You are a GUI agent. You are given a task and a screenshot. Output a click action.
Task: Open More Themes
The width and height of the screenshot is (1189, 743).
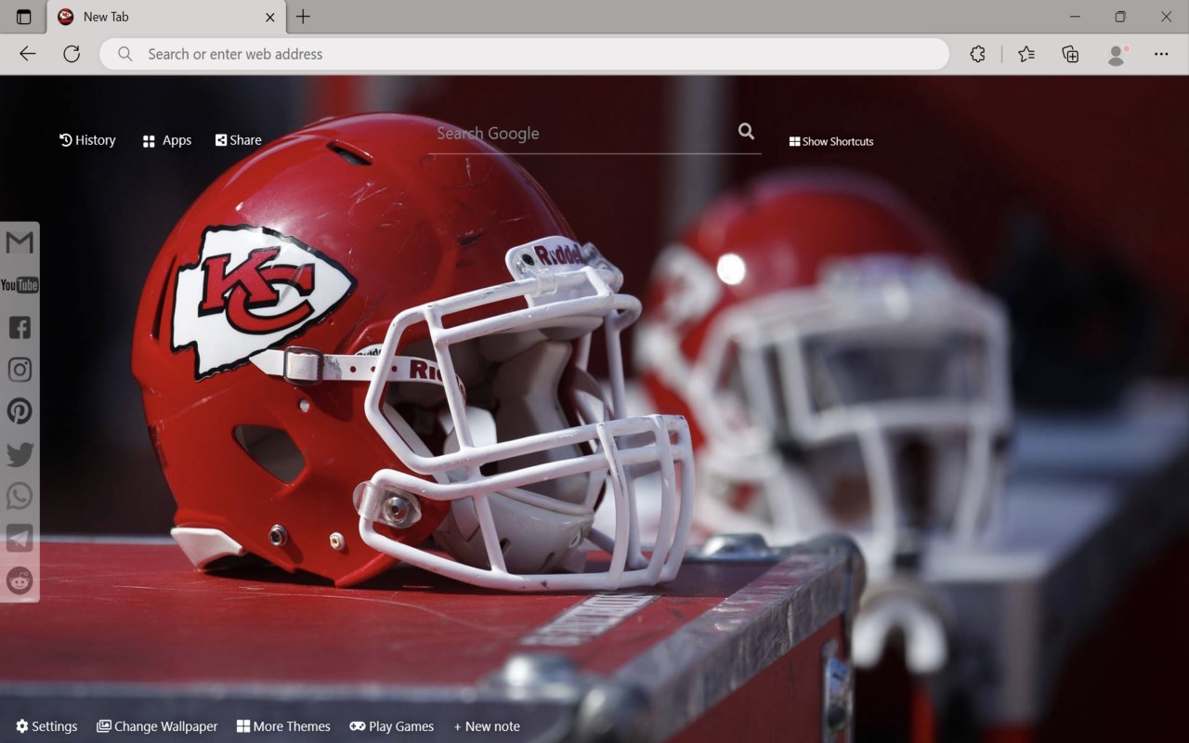point(283,726)
